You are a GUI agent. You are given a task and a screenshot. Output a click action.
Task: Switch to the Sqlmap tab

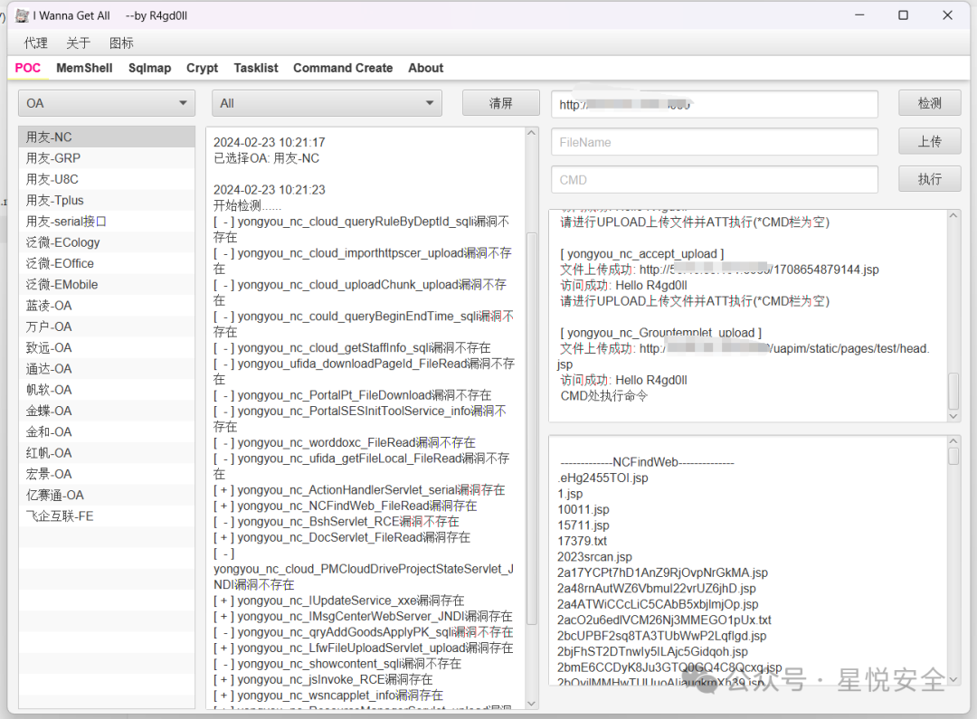pos(149,68)
